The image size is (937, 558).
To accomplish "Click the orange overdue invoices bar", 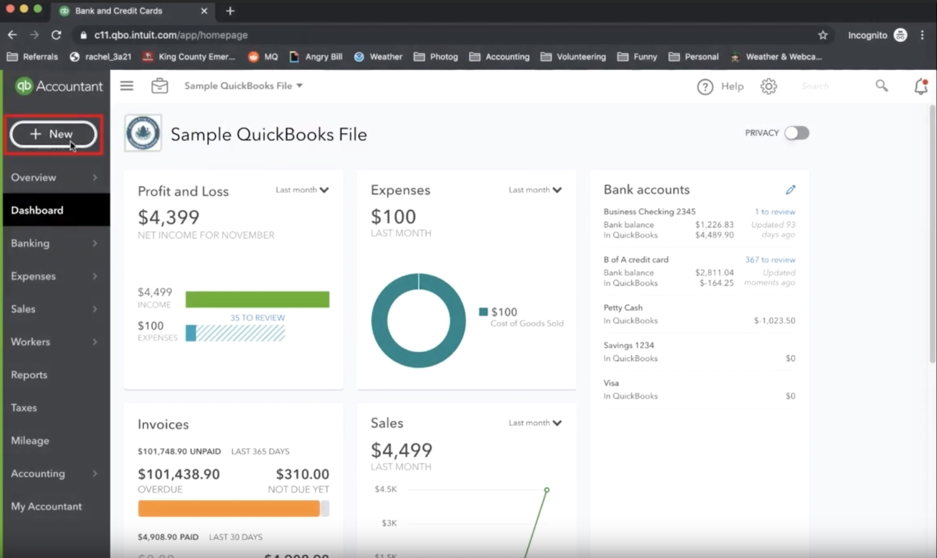I will (228, 508).
